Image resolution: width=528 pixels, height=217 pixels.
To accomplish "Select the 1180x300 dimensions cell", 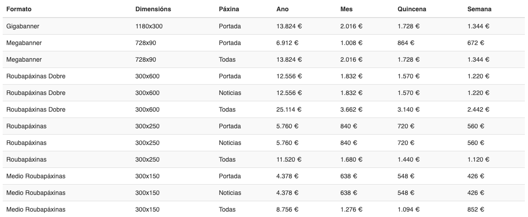I will tap(149, 26).
